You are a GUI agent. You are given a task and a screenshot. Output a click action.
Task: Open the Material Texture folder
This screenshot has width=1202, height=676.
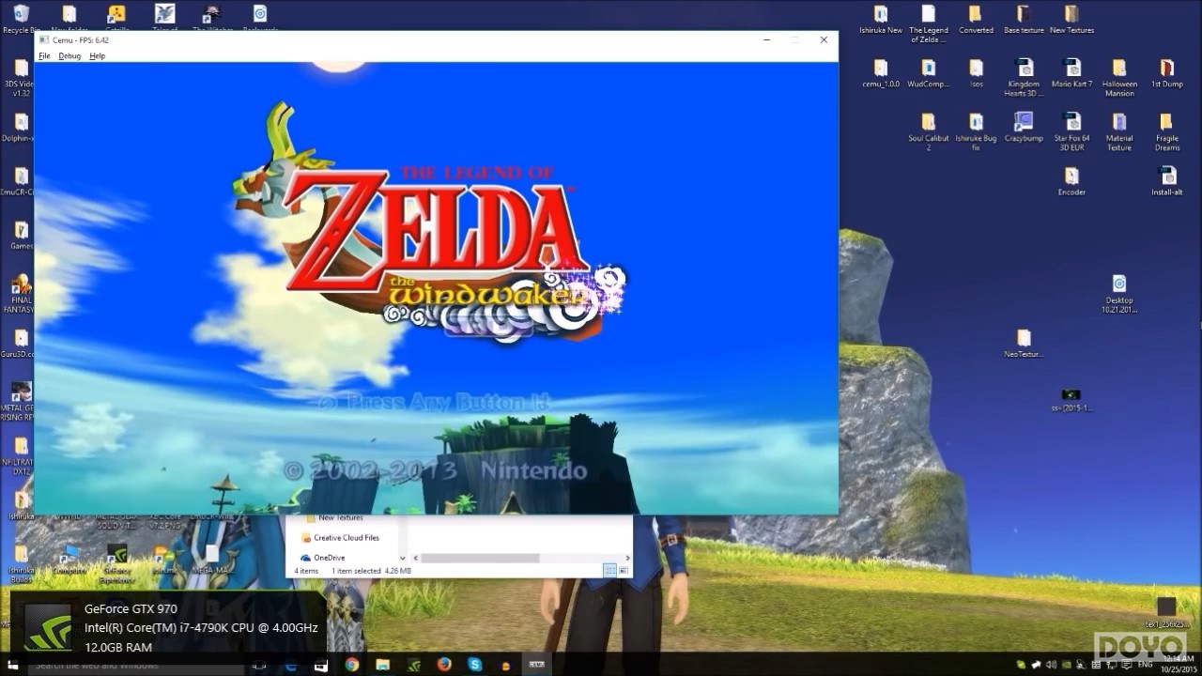point(1119,131)
